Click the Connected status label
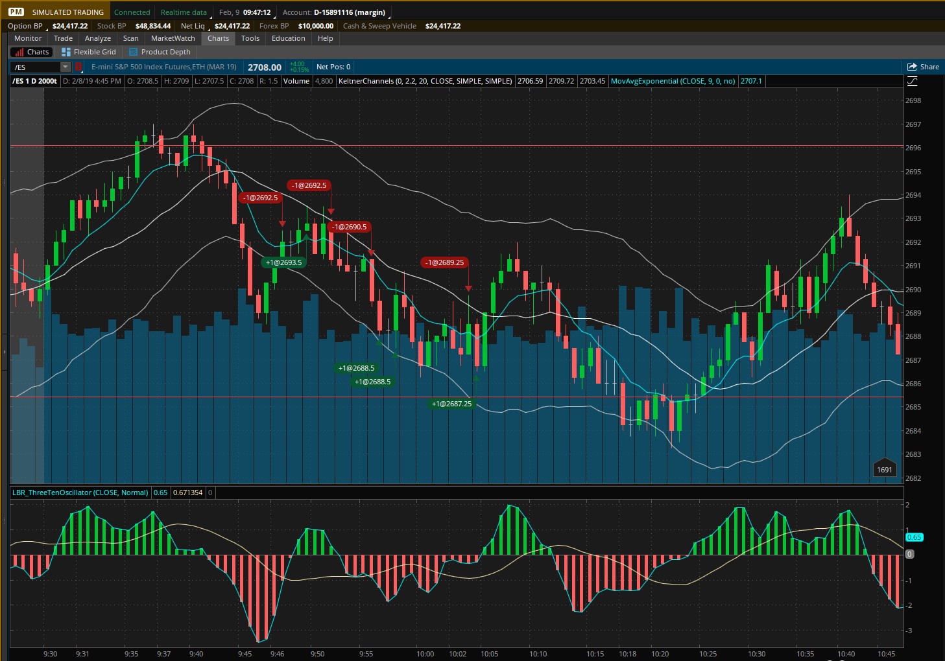This screenshot has width=945, height=661. point(132,12)
